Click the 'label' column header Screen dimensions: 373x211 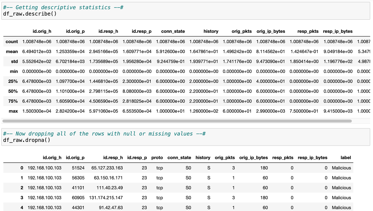(x=345, y=158)
